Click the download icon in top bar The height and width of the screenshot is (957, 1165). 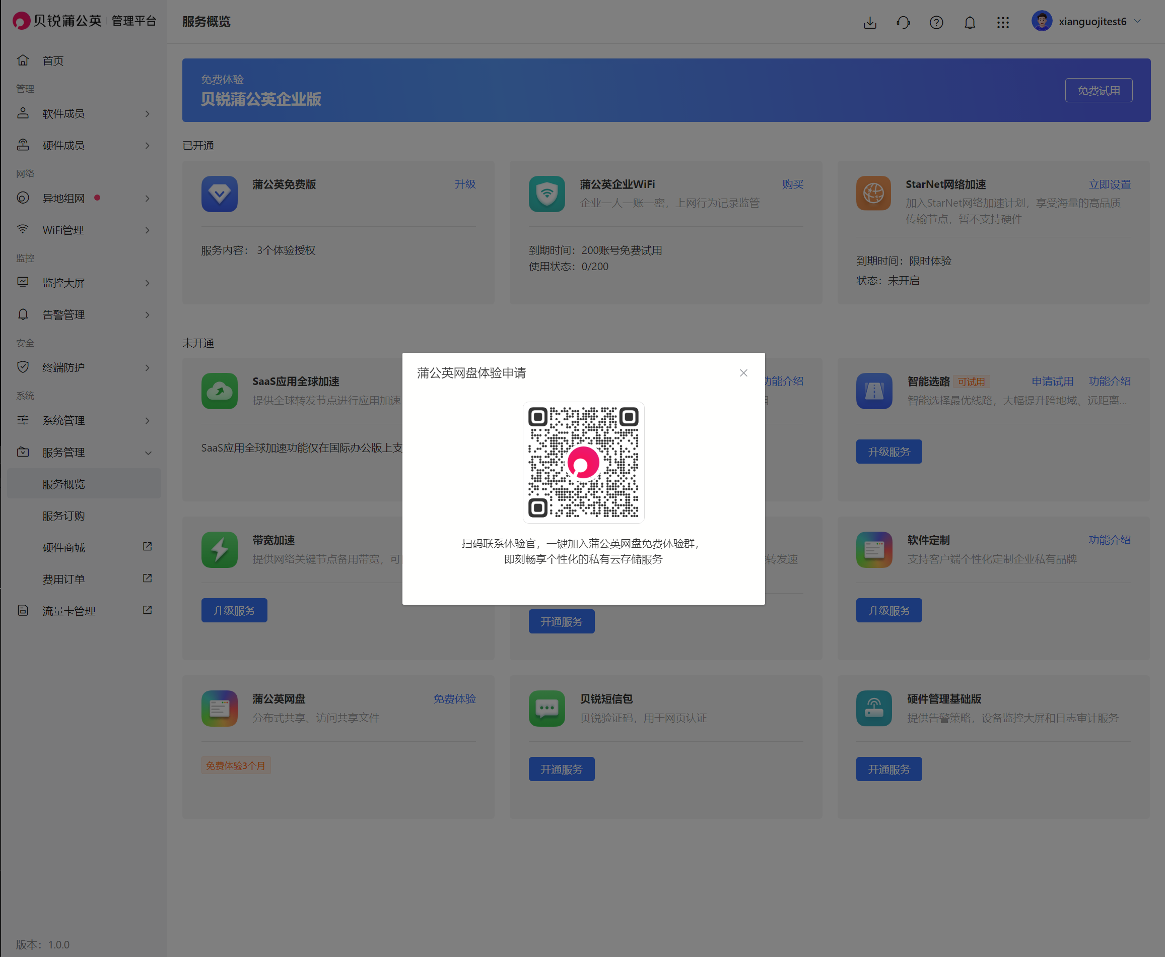(x=870, y=22)
